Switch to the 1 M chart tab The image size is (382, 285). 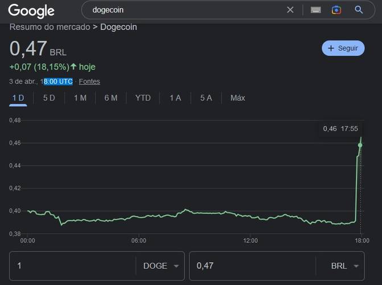click(x=80, y=98)
